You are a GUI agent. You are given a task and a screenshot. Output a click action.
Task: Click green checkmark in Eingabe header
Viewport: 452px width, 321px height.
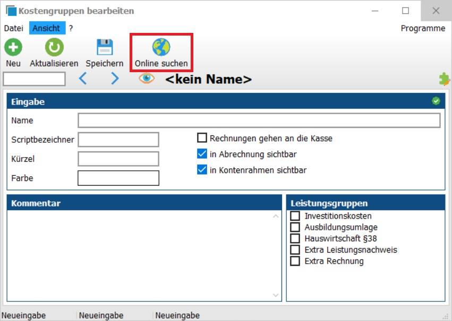[x=436, y=101]
